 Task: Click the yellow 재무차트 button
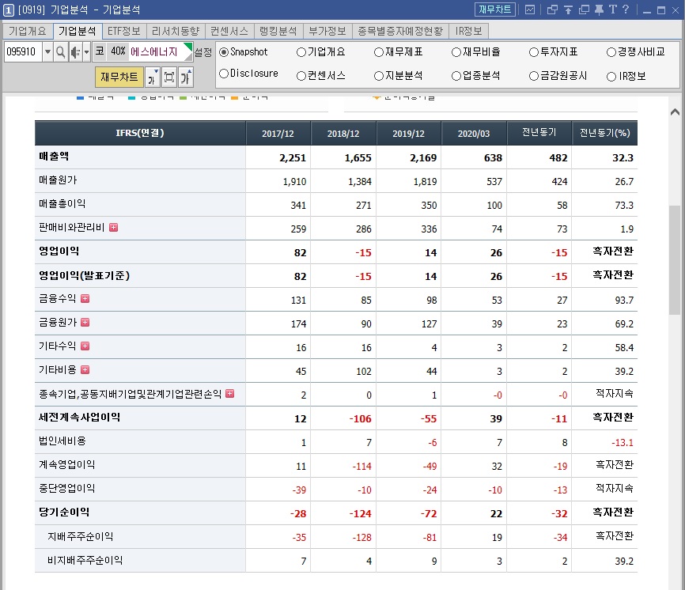tap(119, 78)
